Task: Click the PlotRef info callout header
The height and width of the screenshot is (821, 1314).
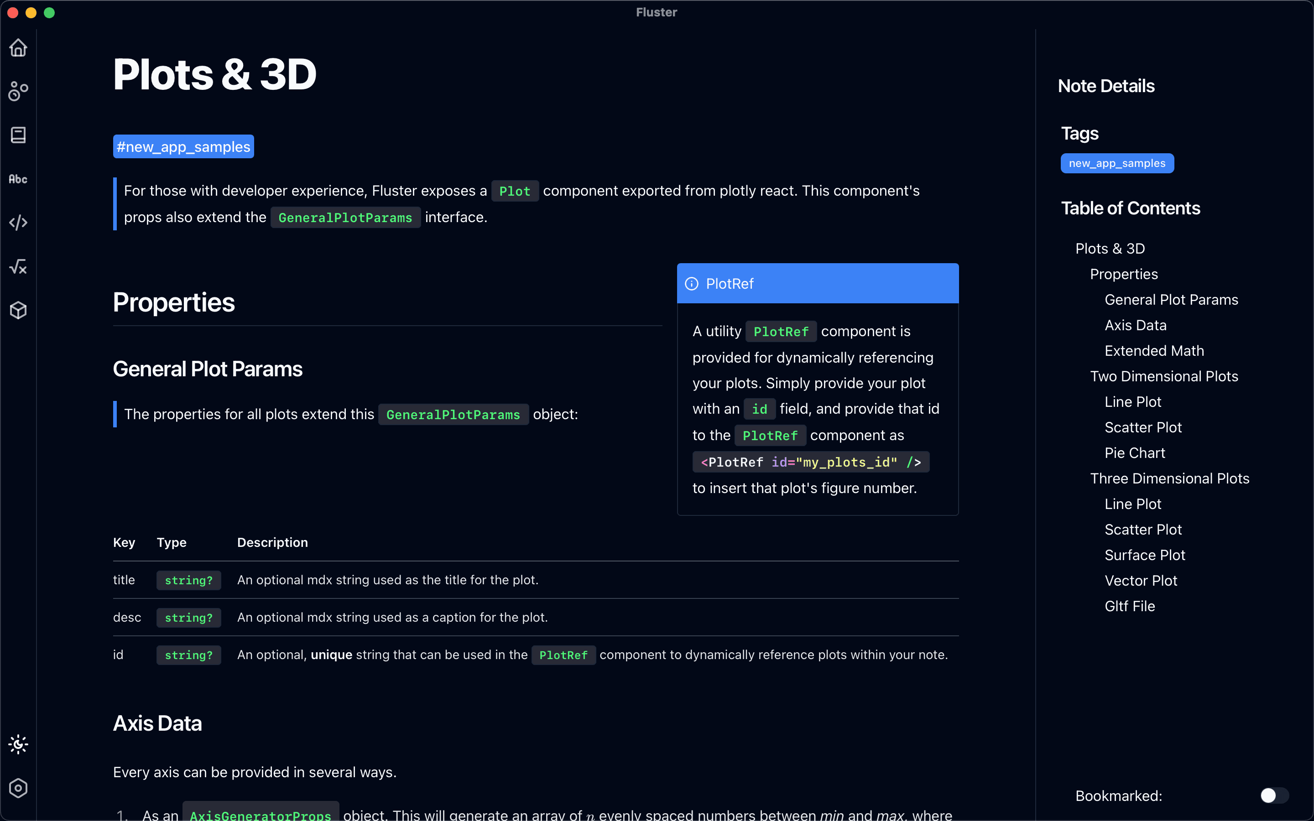Action: 817,283
